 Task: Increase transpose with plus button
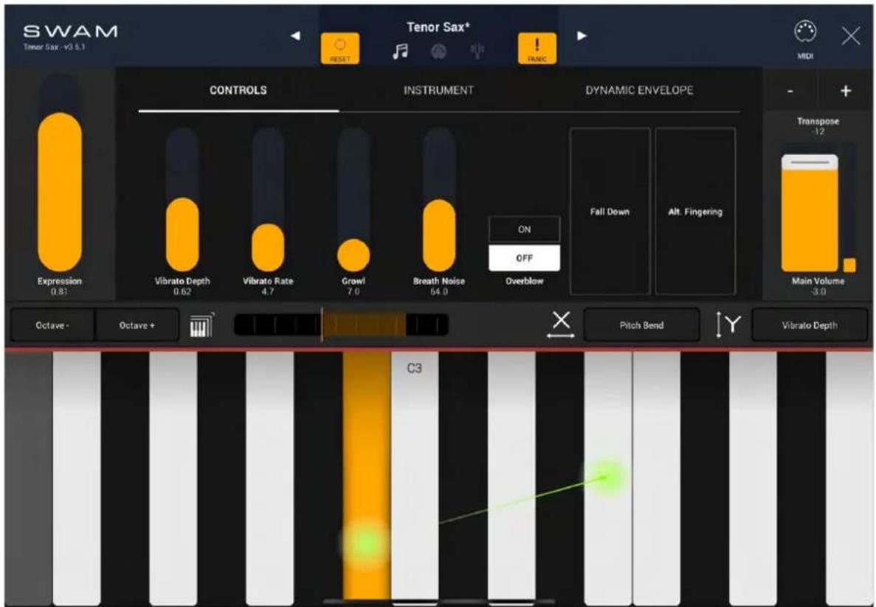846,91
